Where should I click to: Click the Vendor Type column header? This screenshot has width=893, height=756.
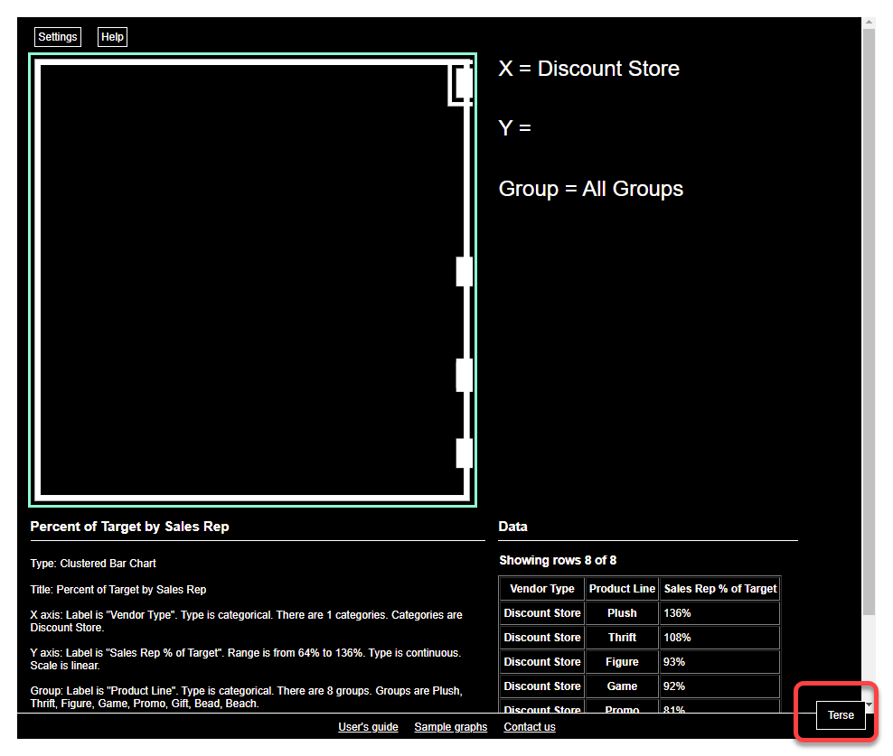[x=542, y=589]
